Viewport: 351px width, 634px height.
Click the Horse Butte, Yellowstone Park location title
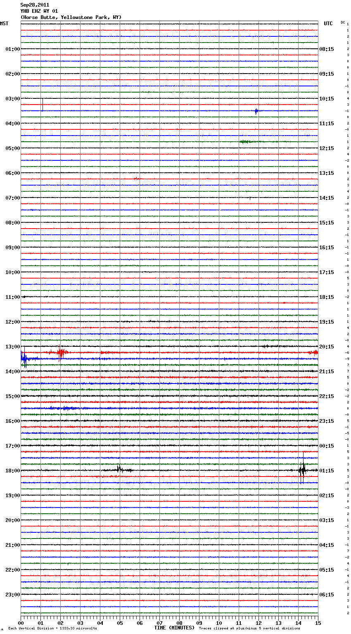pos(71,17)
